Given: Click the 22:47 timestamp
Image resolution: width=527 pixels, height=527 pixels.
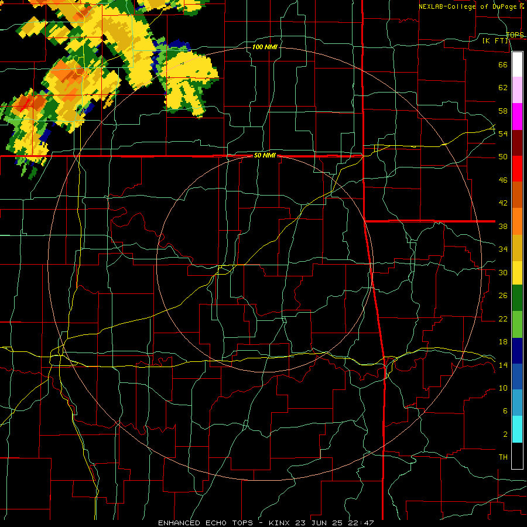Looking at the screenshot, I should [362, 523].
